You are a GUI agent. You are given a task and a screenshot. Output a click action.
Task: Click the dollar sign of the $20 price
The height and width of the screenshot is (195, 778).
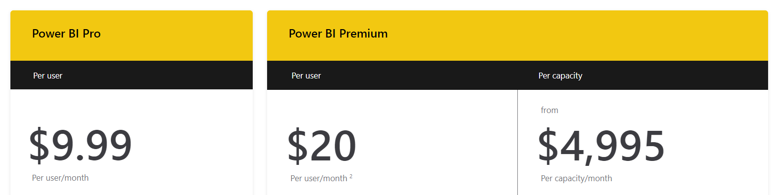298,146
